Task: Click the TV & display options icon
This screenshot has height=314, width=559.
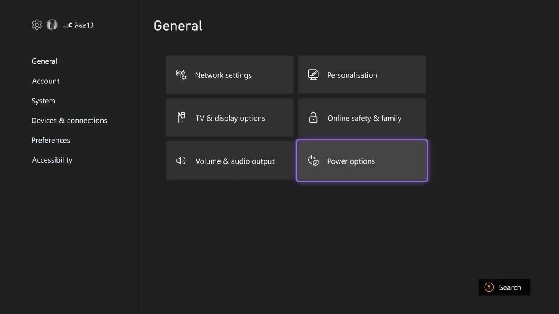Action: (x=181, y=118)
